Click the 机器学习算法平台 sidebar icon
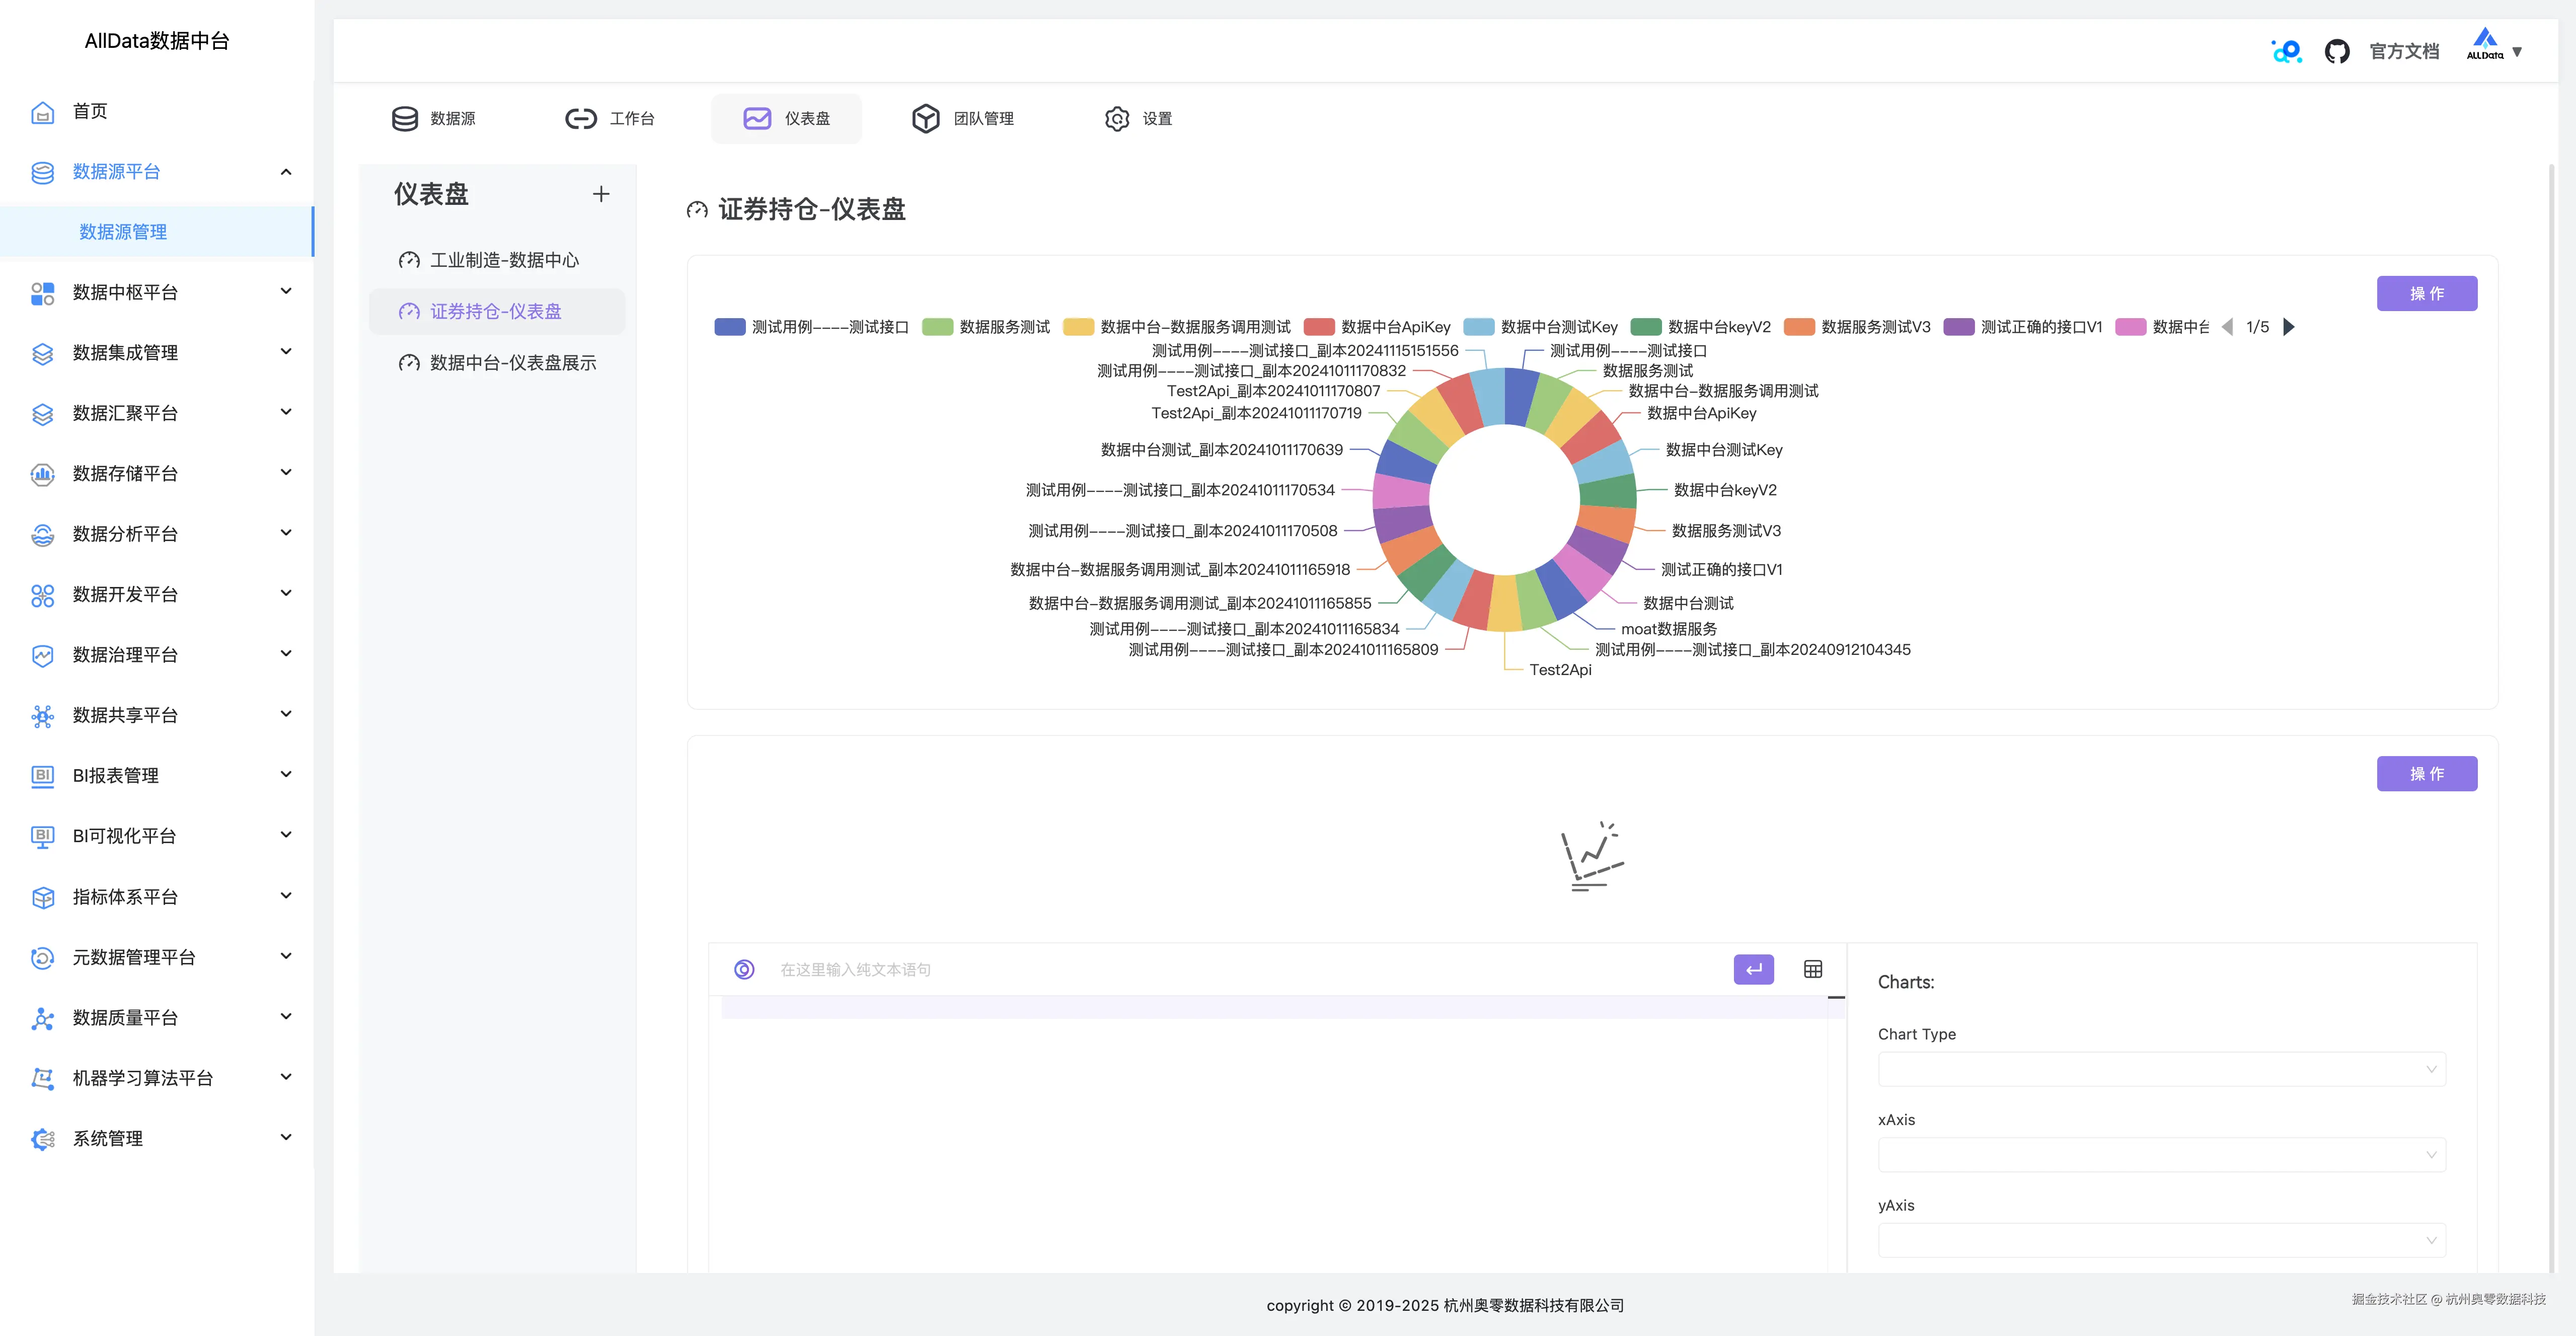The width and height of the screenshot is (2576, 1336). point(42,1078)
